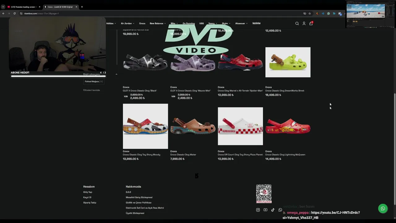
Task: Open the tab search dropdown arrow
Action: pos(3,7)
